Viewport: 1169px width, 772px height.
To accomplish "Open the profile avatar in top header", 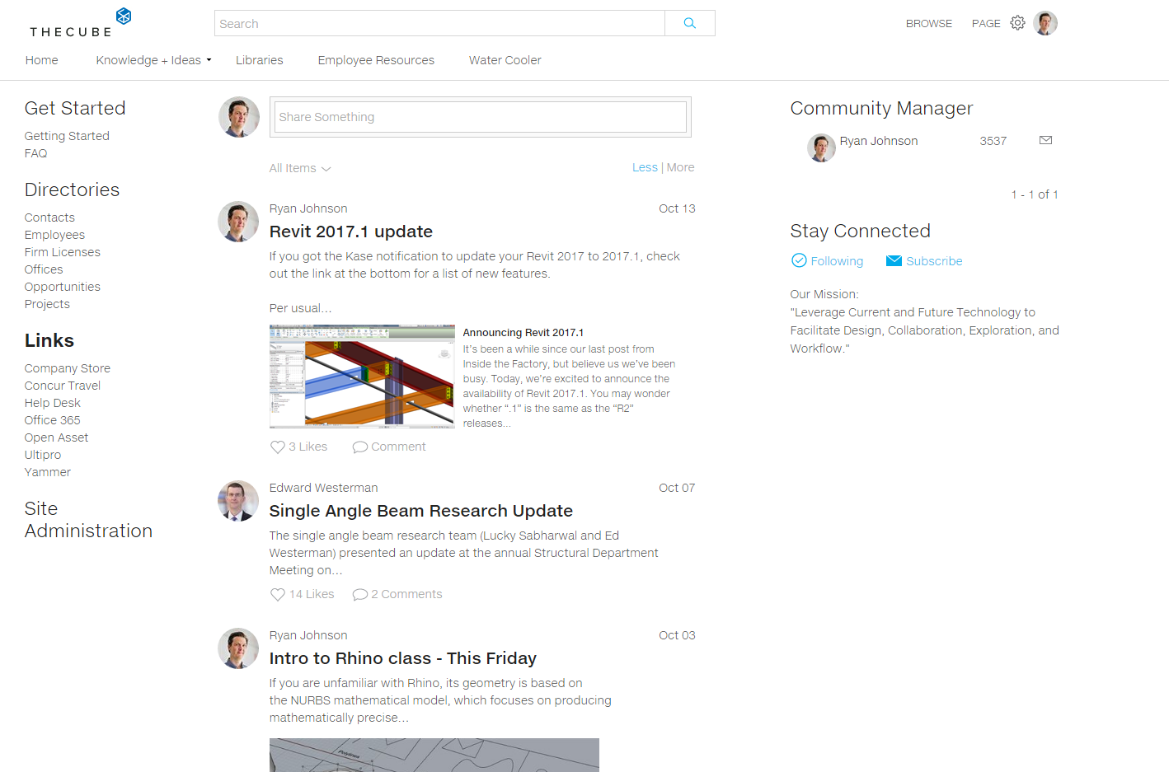I will tap(1045, 23).
